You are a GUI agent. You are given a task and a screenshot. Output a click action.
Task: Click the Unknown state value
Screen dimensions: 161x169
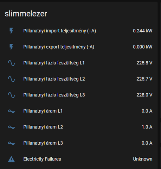pos(143,159)
